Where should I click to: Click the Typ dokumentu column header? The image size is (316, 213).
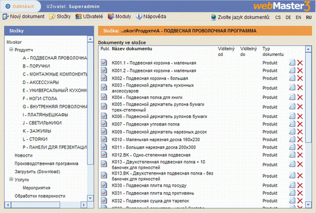point(273,51)
